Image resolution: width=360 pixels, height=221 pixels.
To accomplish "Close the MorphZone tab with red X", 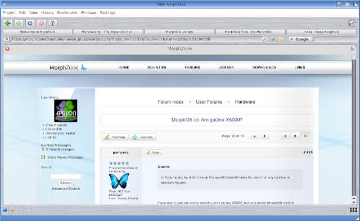I will (x=7, y=49).
